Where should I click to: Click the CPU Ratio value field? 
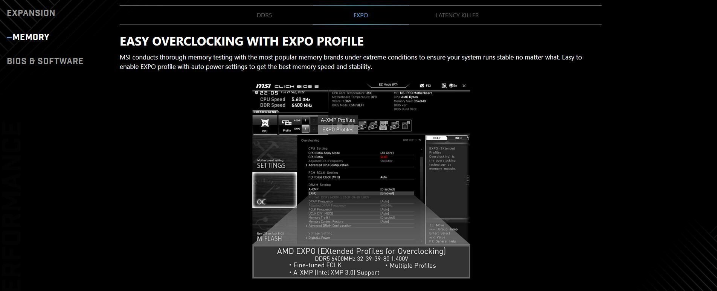click(x=384, y=157)
